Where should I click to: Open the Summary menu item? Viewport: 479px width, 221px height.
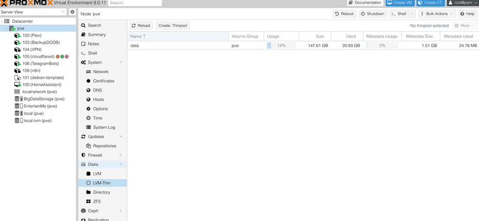(x=102, y=35)
